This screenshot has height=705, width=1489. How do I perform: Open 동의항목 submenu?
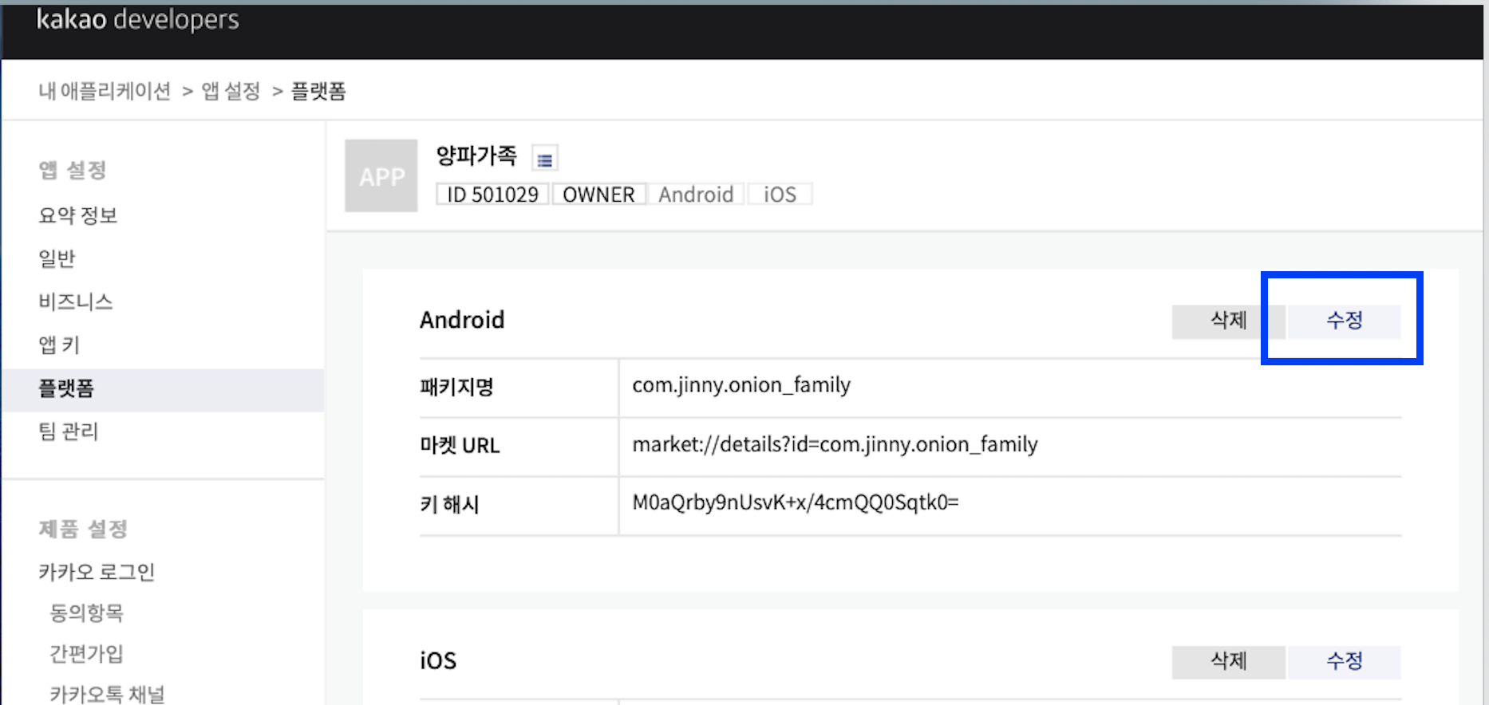pyautogui.click(x=86, y=612)
